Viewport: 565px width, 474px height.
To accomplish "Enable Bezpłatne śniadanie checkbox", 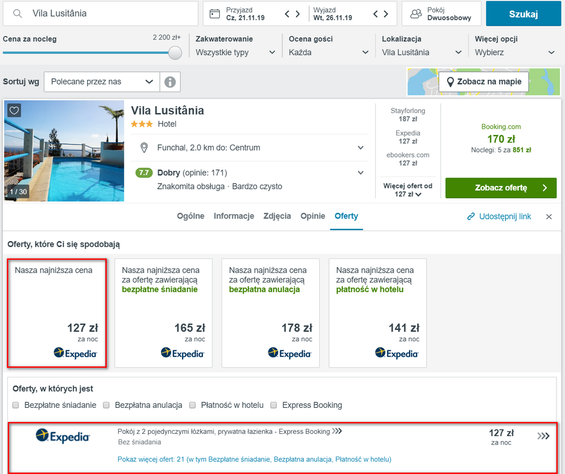I will (15, 405).
